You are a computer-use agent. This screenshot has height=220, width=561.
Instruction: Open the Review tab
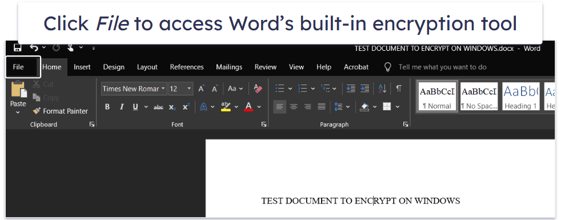pos(266,67)
